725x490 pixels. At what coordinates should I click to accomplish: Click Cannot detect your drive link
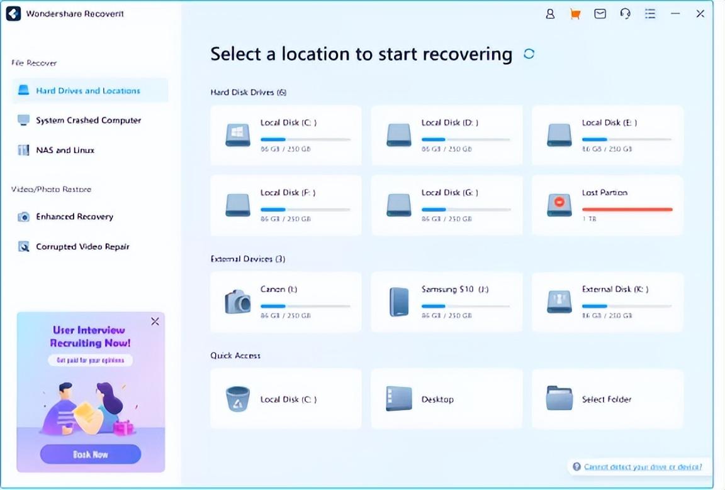[x=643, y=467]
